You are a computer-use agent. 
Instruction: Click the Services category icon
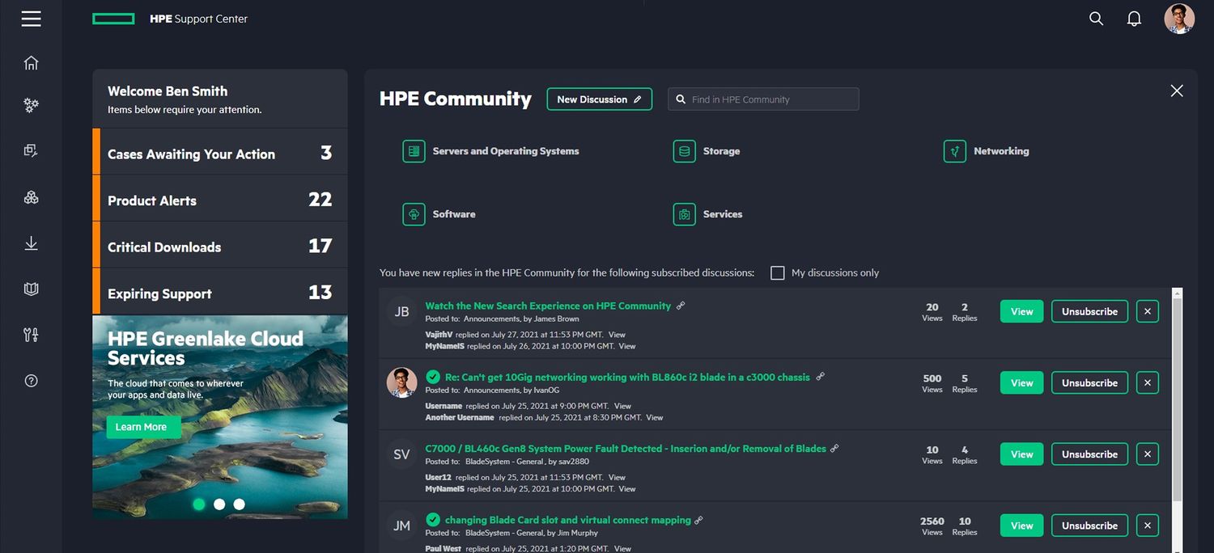tap(684, 214)
